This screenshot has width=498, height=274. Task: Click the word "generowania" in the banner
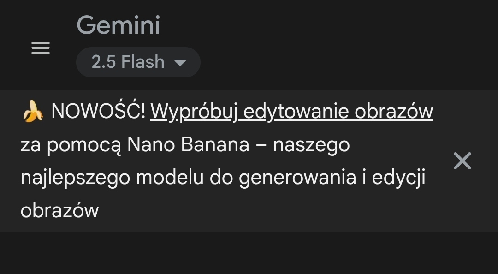pos(297,178)
